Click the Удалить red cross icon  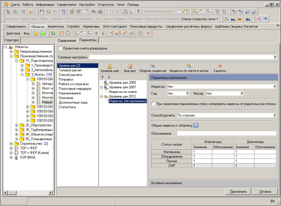coord(220,66)
